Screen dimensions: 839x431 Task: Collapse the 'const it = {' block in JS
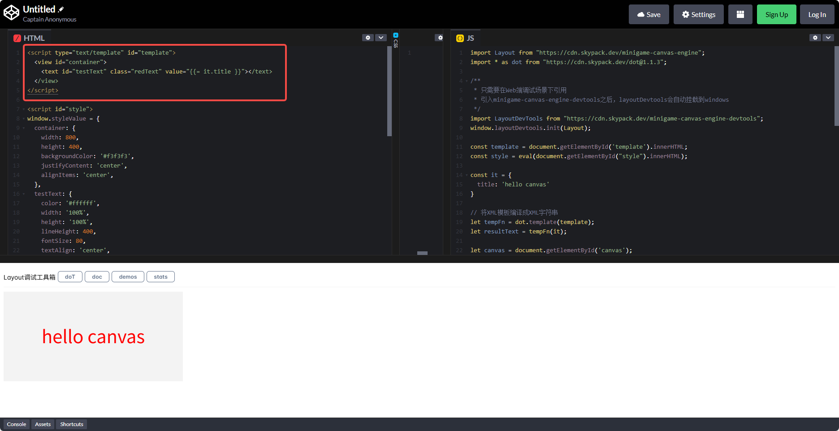[467, 175]
